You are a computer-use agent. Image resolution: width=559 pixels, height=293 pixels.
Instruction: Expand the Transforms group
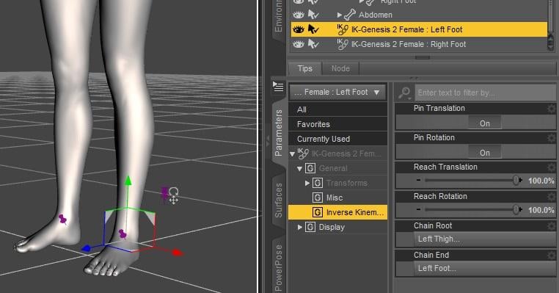point(307,183)
